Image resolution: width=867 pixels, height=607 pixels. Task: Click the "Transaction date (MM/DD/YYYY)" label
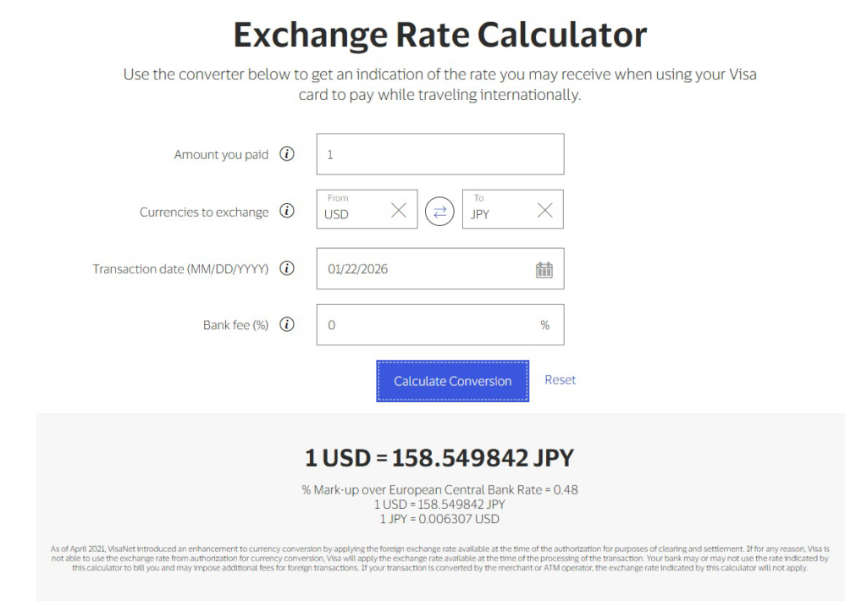180,269
